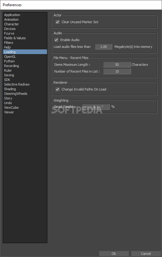
Task: Click the Dead Weight percentage field
Action: point(96,107)
